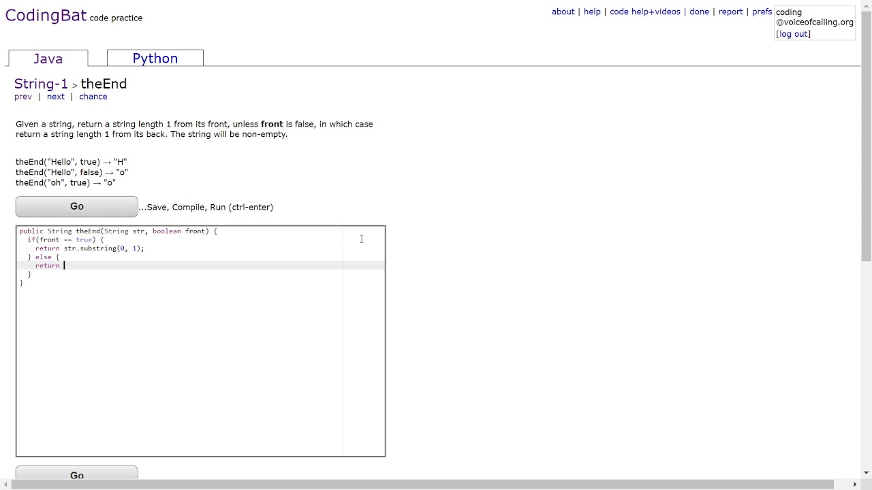This screenshot has width=872, height=490.
Task: Click the method signature line in editor
Action: 118,231
